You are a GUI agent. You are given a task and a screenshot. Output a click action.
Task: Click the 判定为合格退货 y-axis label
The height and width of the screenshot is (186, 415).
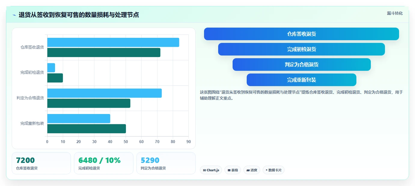[30, 98]
